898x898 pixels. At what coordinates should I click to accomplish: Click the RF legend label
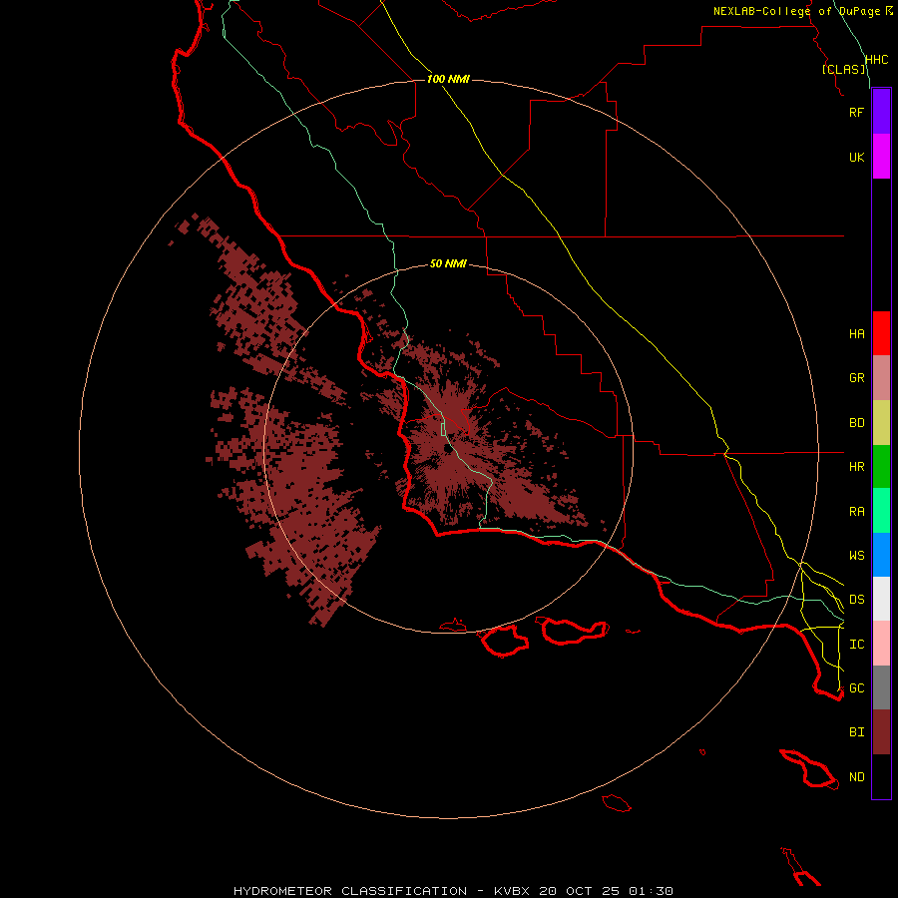click(856, 112)
